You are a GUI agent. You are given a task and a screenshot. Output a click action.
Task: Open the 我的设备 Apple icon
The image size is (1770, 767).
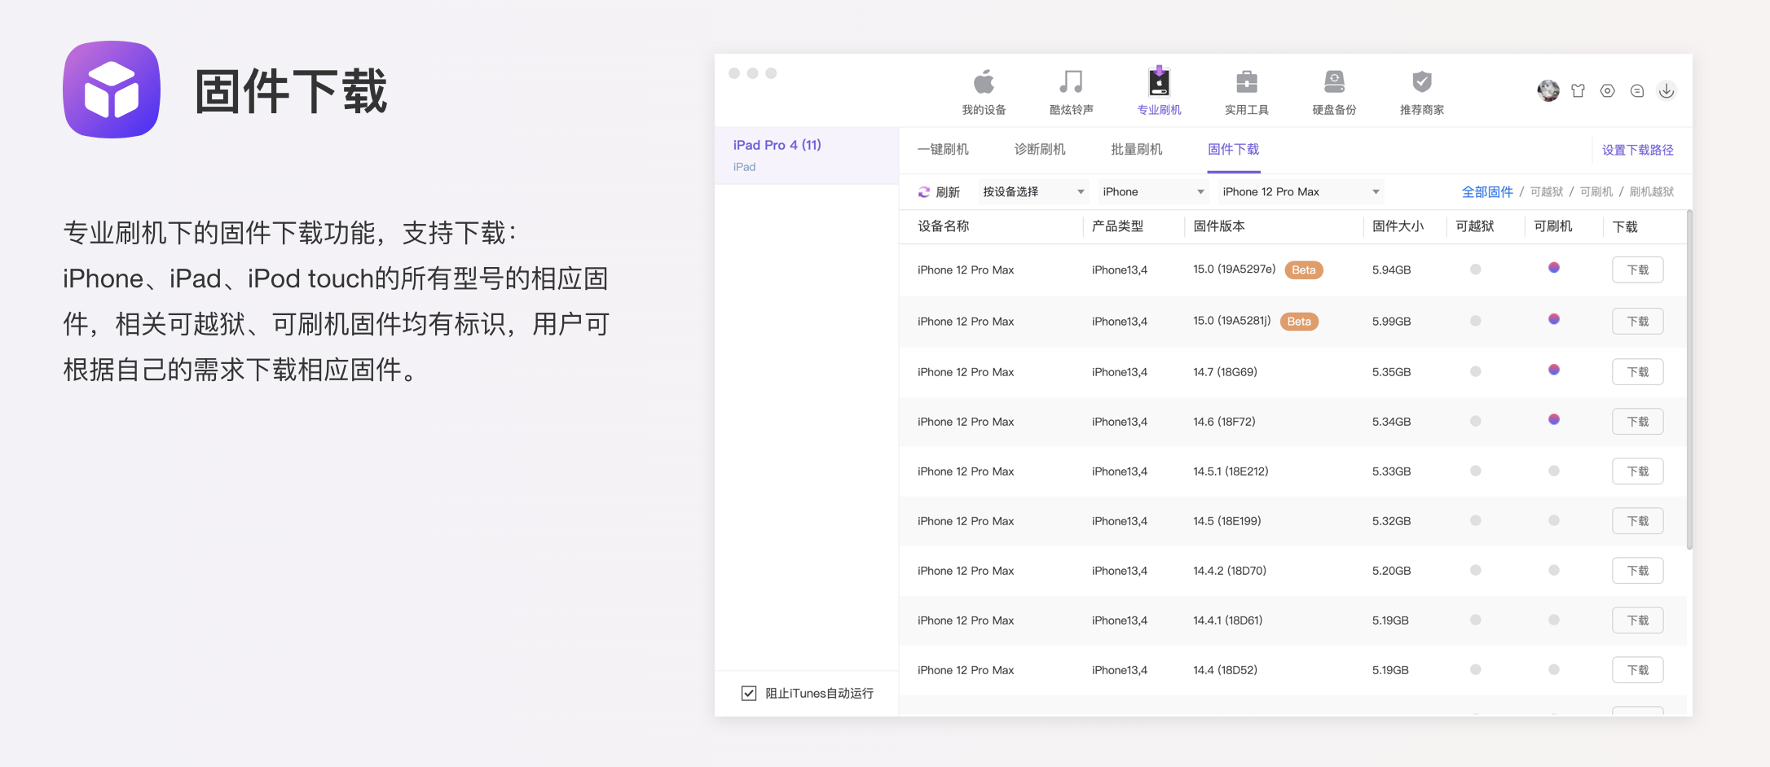(x=984, y=82)
